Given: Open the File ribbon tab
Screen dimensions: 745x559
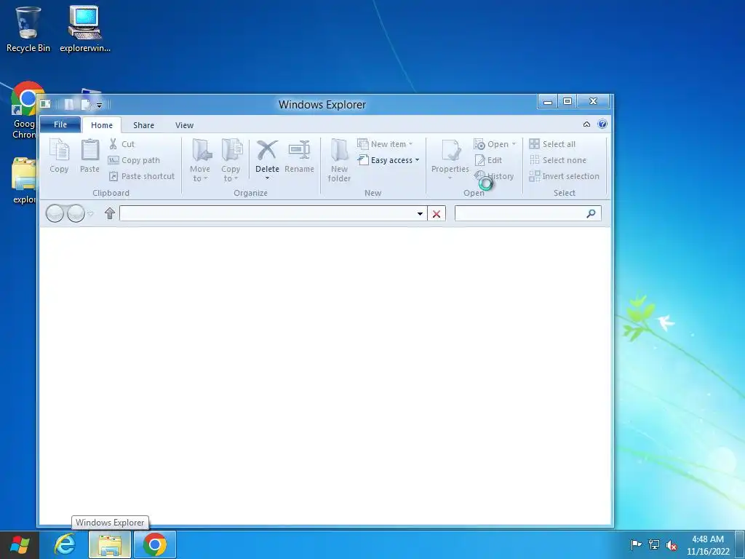Looking at the screenshot, I should click(x=60, y=124).
